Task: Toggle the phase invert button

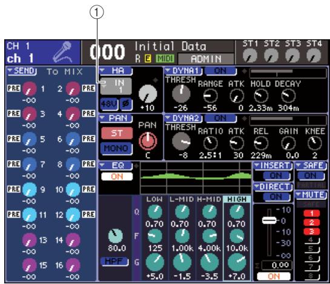Action: click(x=126, y=104)
